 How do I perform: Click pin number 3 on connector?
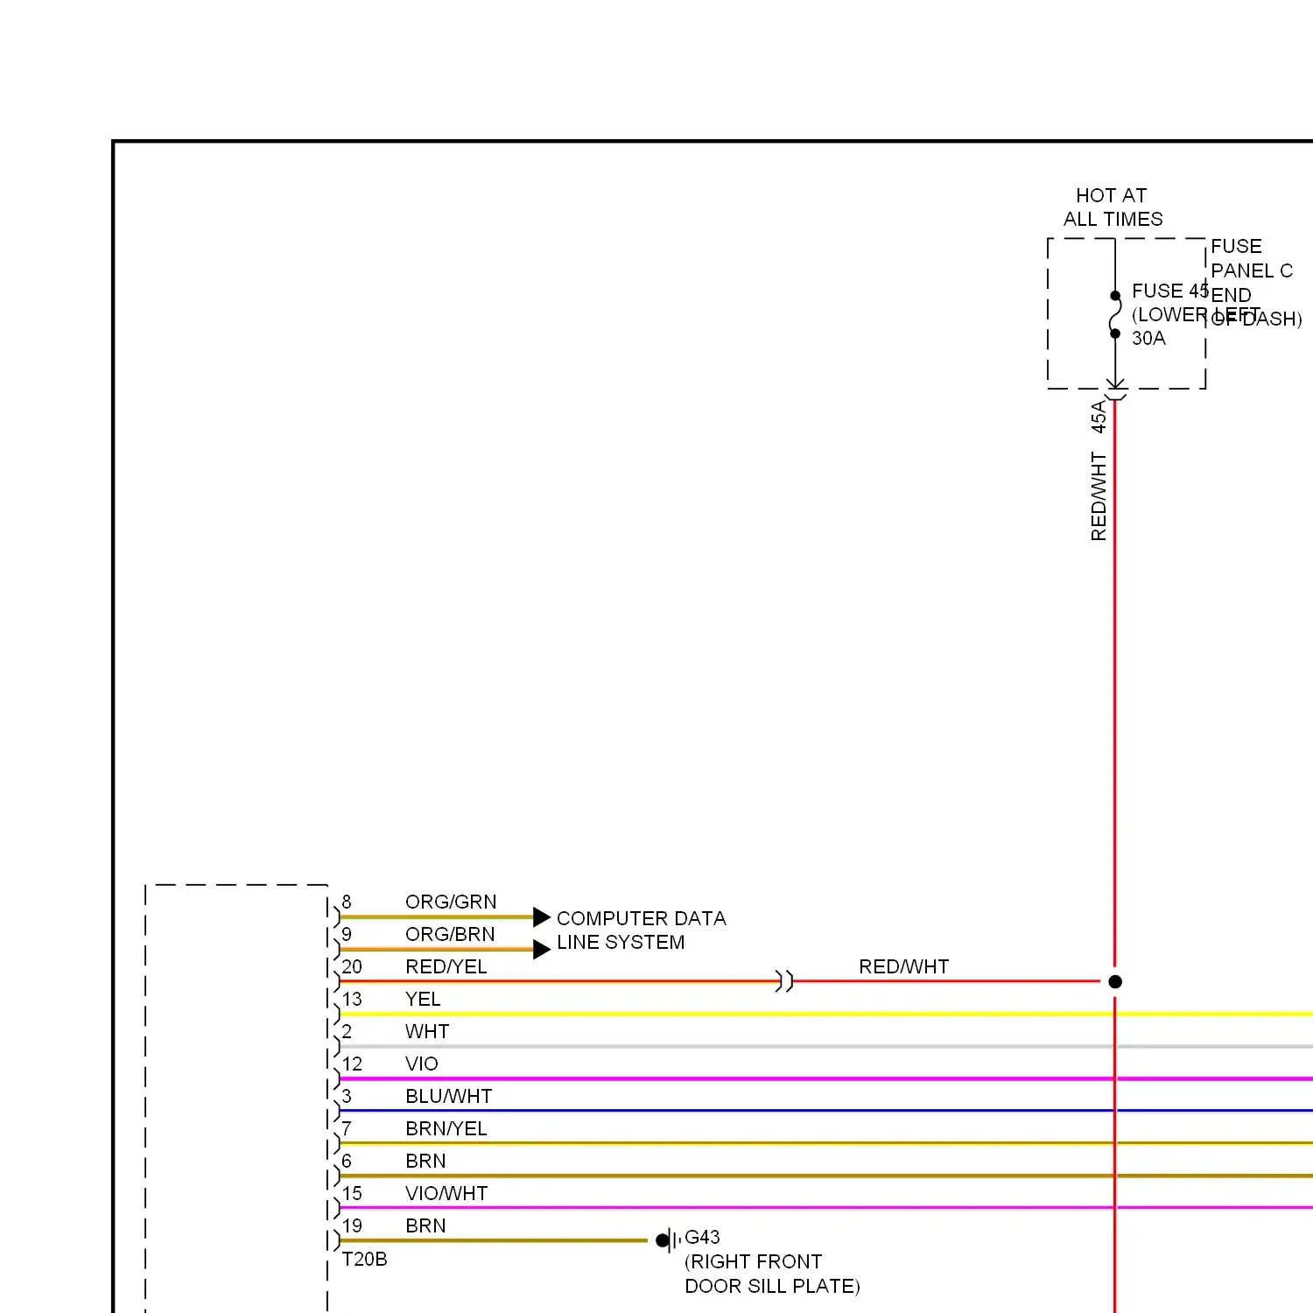pos(347,1096)
